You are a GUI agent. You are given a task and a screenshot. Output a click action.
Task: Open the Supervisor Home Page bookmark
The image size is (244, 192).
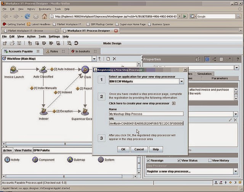pyautogui.click(x=131, y=24)
